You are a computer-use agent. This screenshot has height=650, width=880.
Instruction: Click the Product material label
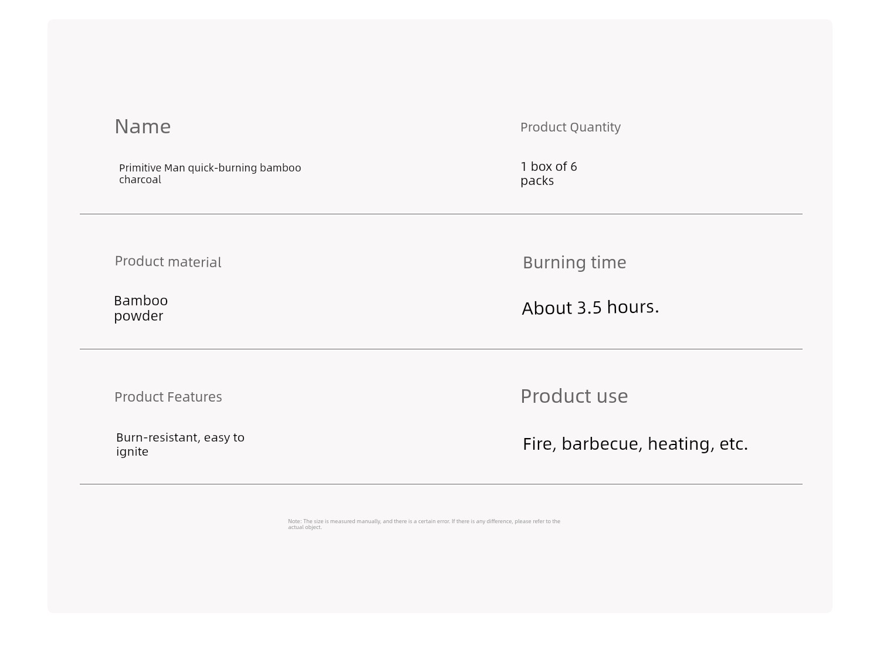[168, 262]
